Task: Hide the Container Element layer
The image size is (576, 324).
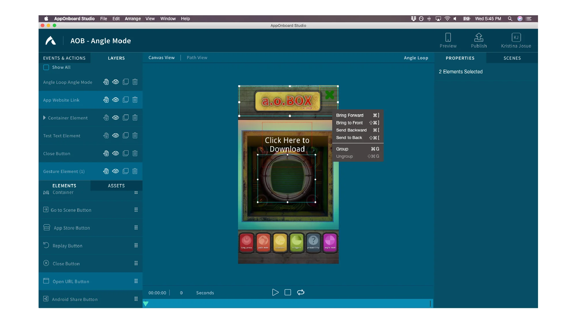Action: coord(115,118)
